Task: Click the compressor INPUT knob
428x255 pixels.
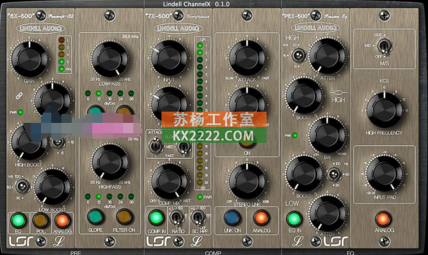Action: pos(169,58)
